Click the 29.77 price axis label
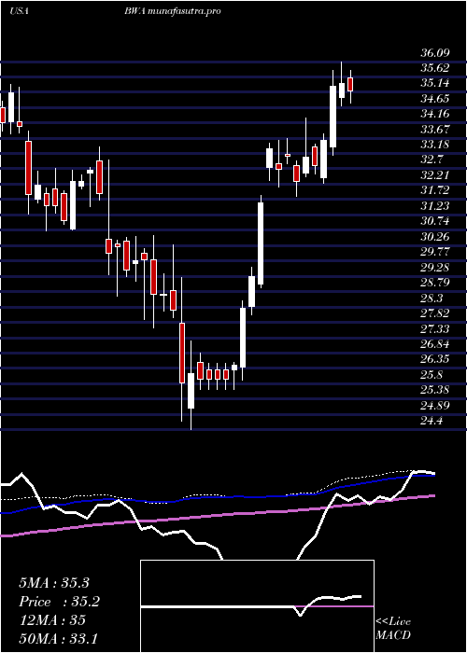 coord(434,252)
